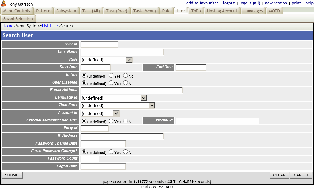Image resolution: width=314 pixels, height=189 pixels.
Task: Follow the List User breadcrumb link
Action: pos(50,26)
